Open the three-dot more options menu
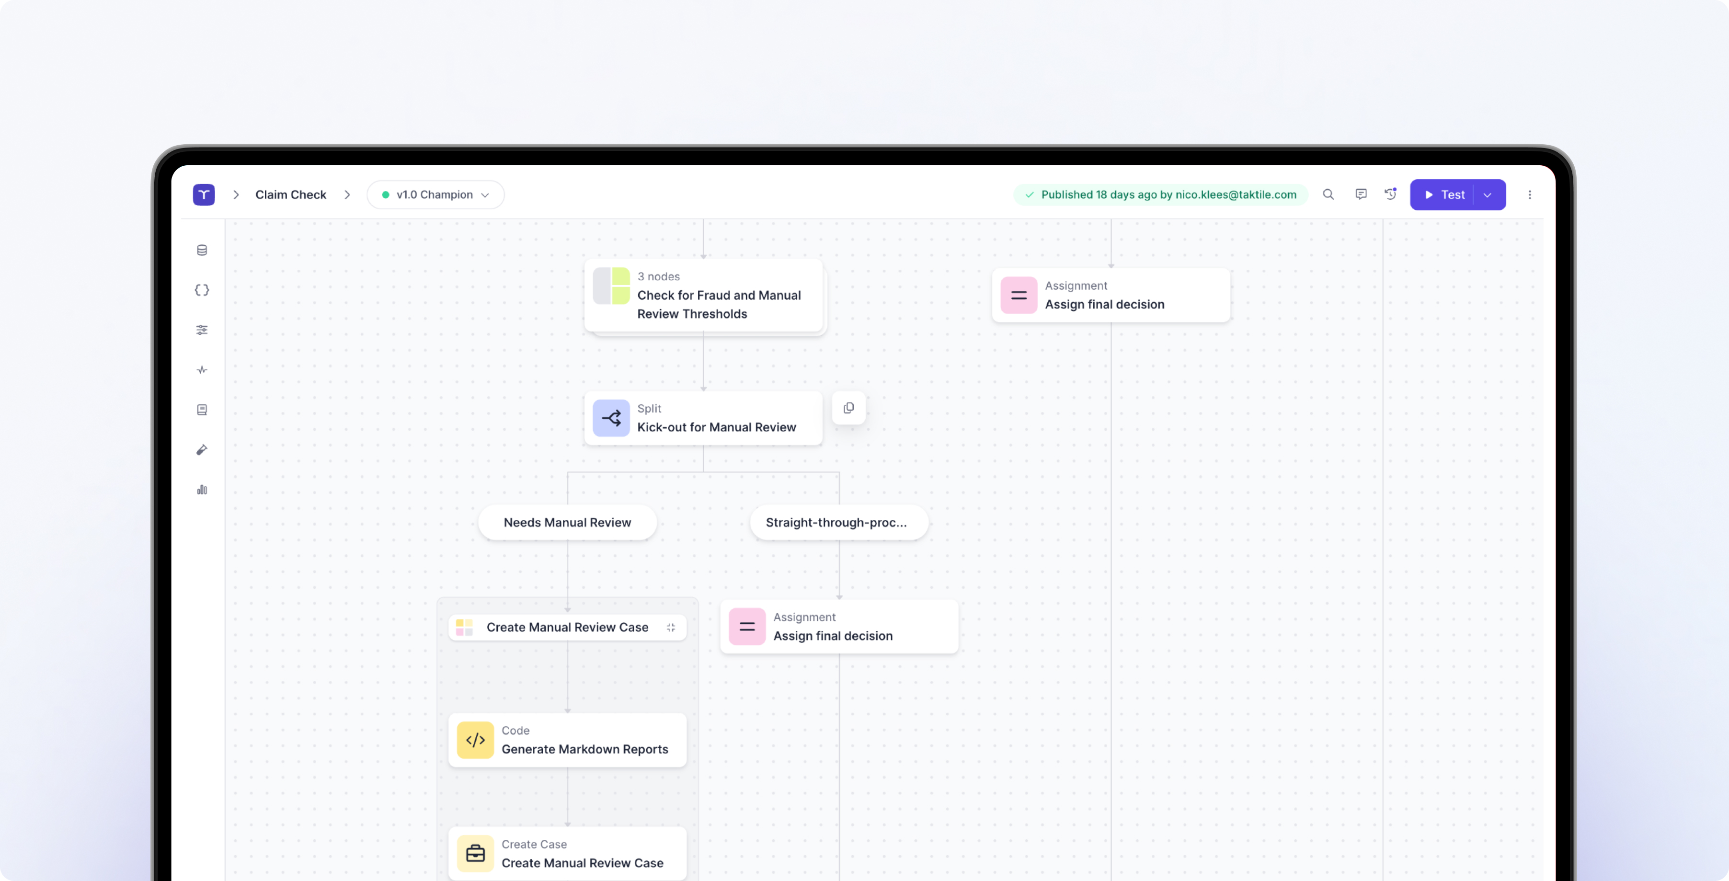Screen dimensions: 1729x881 click(1530, 195)
